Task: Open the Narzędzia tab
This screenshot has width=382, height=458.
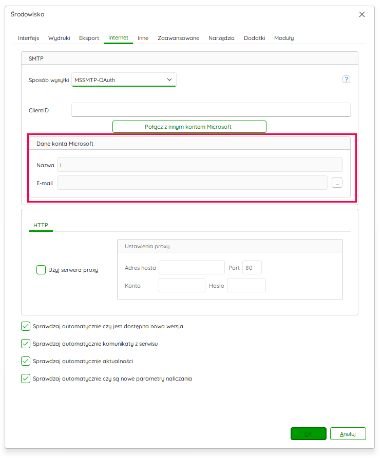Action: tap(221, 38)
